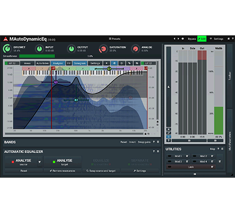The width and height of the screenshot is (235, 213).
Task: Toggle the Auto-listen button
Action: 42,63
